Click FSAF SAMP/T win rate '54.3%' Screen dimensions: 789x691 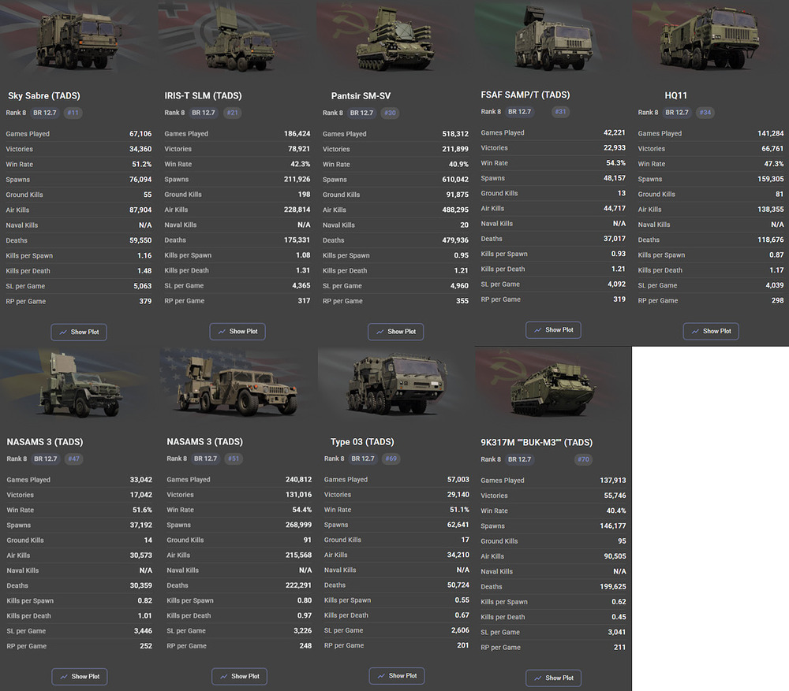click(616, 163)
